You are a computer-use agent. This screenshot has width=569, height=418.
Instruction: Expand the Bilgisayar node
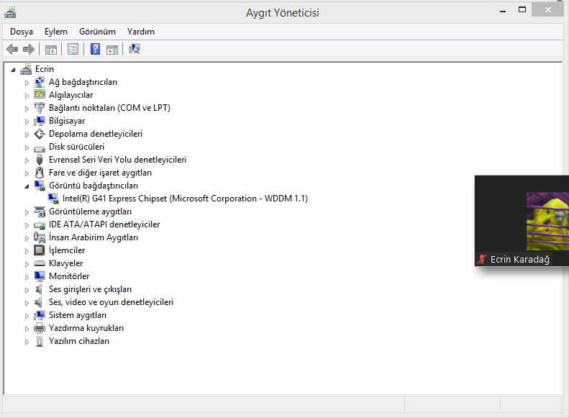tap(27, 122)
